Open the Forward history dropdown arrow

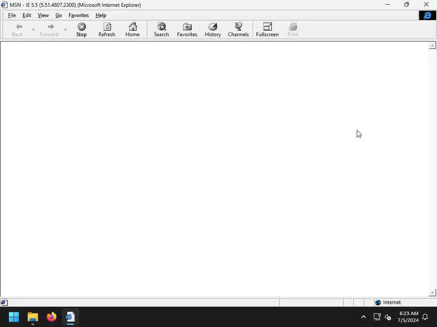pyautogui.click(x=65, y=30)
